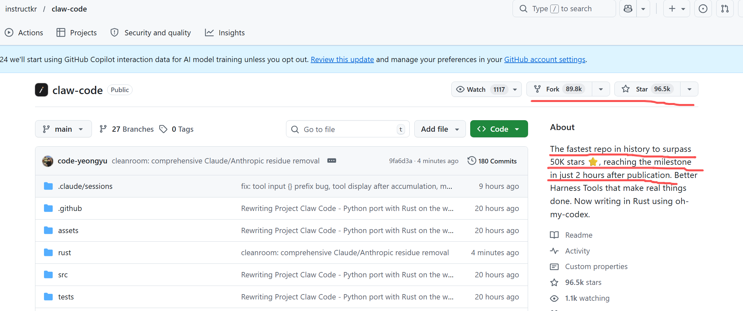Open the Copilot icon in header

(x=628, y=9)
